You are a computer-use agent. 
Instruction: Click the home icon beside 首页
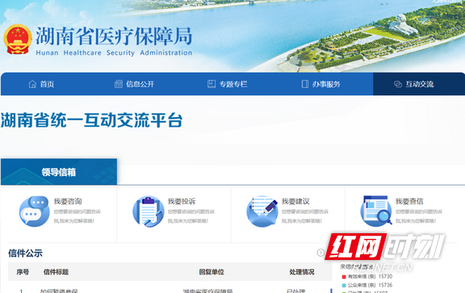pos(32,84)
